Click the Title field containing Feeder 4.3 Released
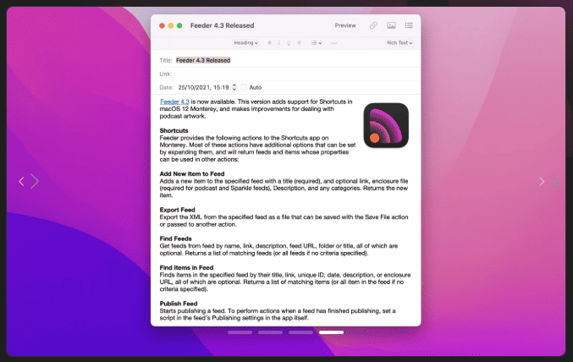This screenshot has height=362, width=573. tap(203, 60)
